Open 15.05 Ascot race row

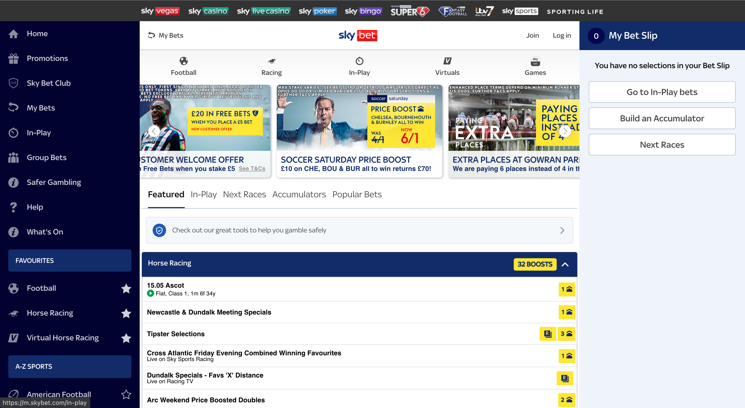tap(359, 290)
